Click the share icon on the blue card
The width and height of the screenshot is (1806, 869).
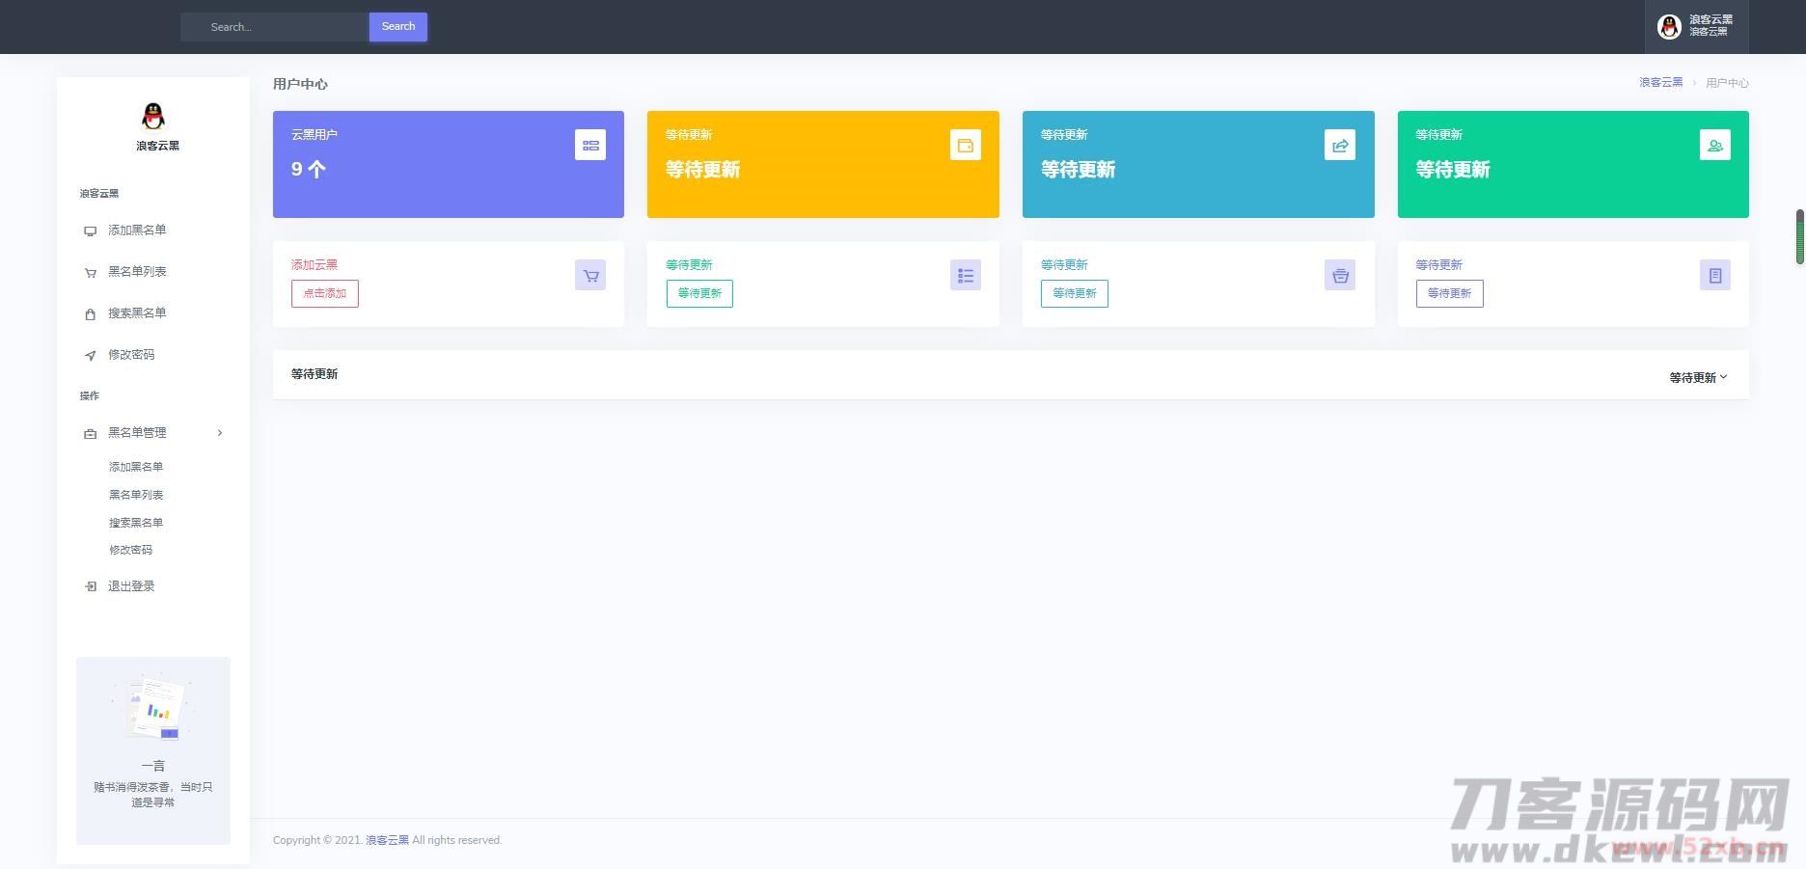click(1339, 146)
